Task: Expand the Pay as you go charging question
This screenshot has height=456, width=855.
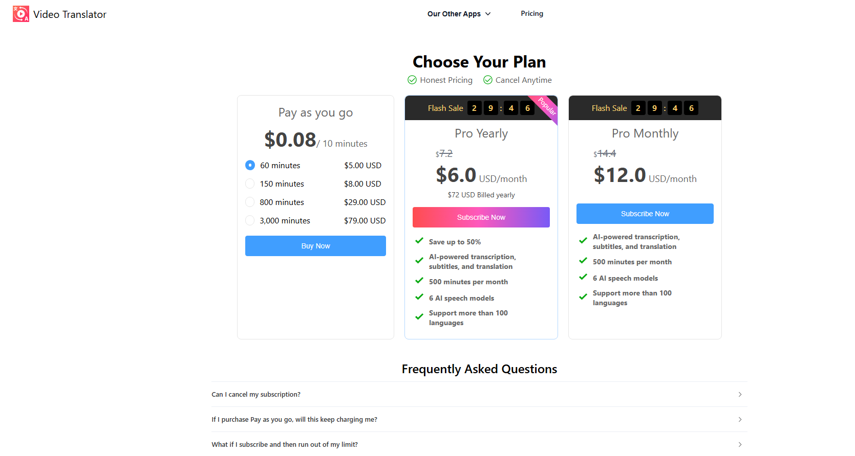Action: (479, 419)
